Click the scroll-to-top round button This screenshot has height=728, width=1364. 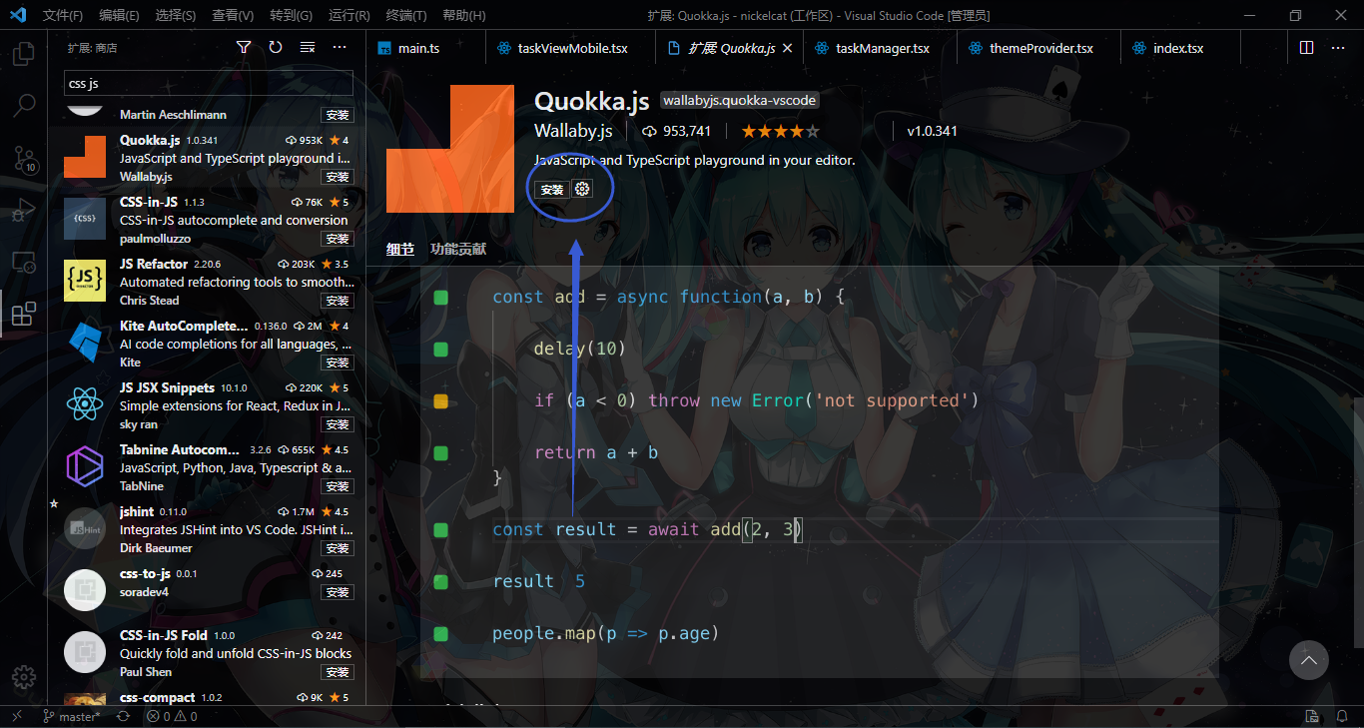coord(1309,660)
